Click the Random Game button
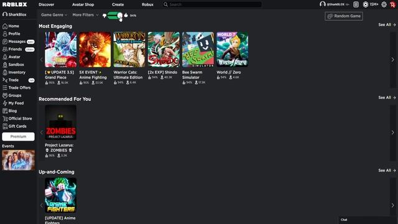Screen dimensions: 398x224 (x=344, y=16)
